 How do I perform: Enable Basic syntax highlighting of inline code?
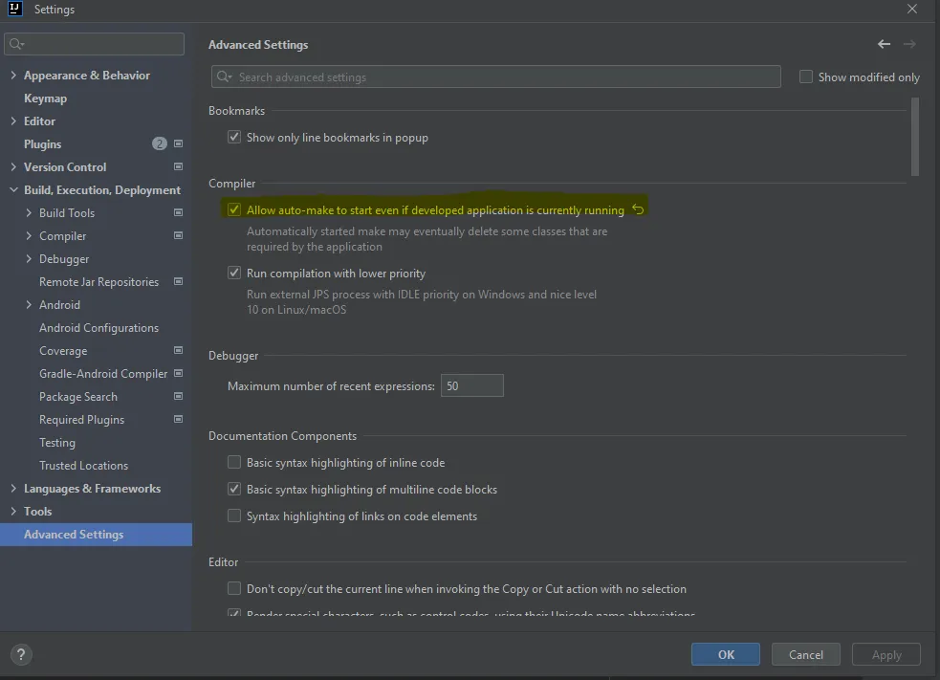(x=234, y=463)
